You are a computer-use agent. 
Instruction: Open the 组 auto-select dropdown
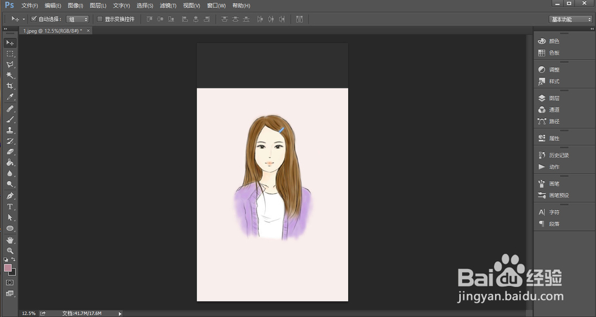[77, 19]
